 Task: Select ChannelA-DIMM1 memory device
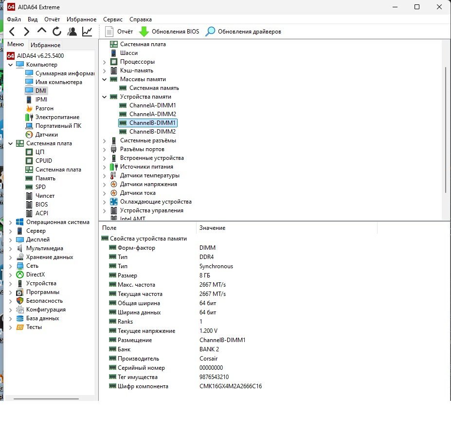click(x=152, y=105)
